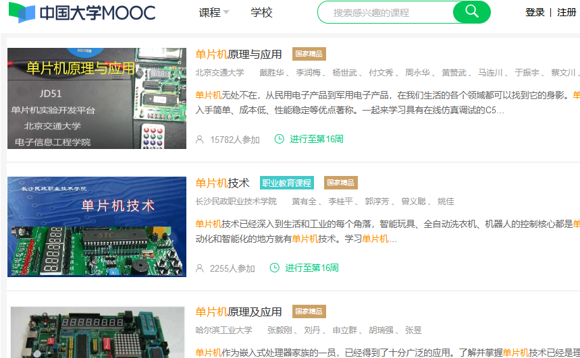This screenshot has height=358, width=580.
Task: Click 进行至第16周 status beside 2255人参加
Action: [x=312, y=268]
